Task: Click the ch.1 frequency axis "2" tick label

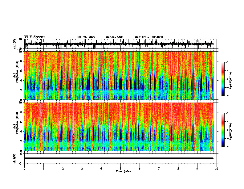Action: (21, 90)
